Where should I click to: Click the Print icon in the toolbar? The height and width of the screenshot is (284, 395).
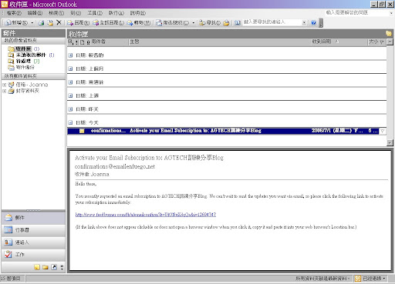click(x=41, y=23)
